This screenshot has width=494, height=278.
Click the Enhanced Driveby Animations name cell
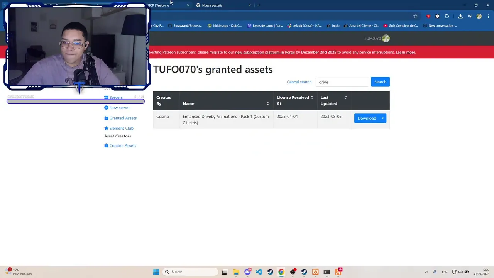[x=226, y=119]
